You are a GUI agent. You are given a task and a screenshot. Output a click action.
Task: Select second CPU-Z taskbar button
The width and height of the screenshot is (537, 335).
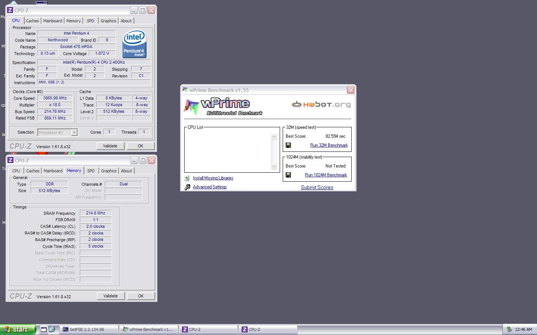point(268,329)
